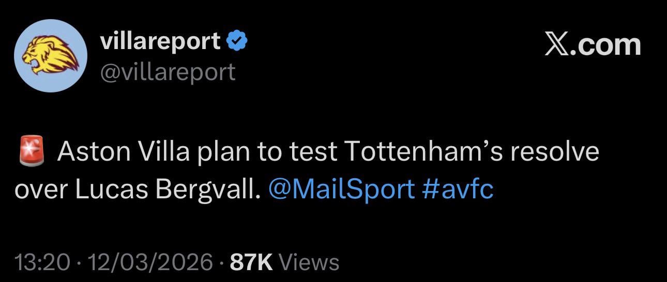Click the grey Views label
The height and width of the screenshot is (282, 667).
pos(309,262)
